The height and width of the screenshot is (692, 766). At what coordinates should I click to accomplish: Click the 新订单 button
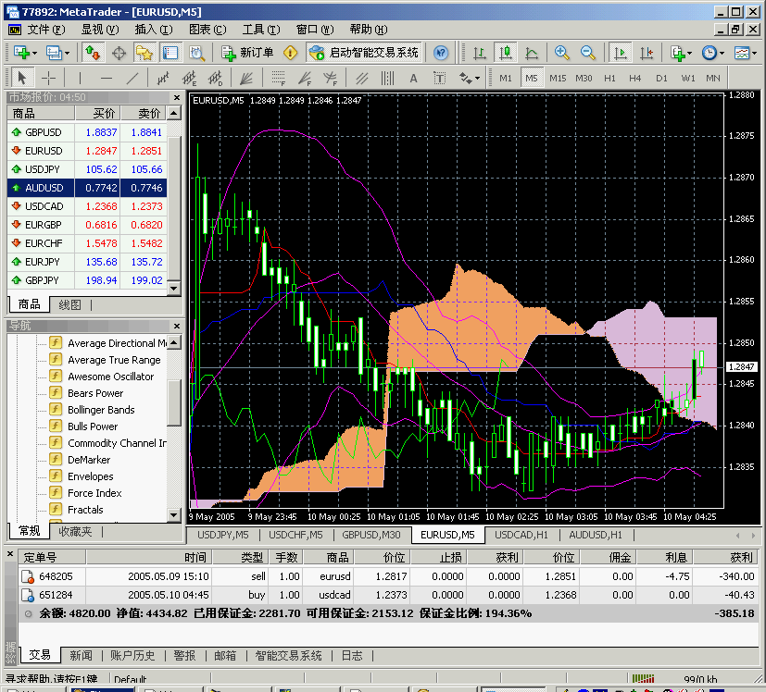tap(247, 53)
